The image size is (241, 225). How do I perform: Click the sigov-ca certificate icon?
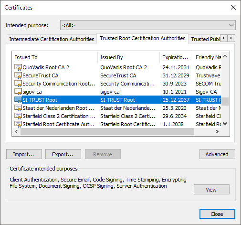pos(18,92)
